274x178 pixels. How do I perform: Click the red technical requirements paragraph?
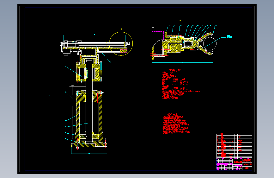(176, 125)
